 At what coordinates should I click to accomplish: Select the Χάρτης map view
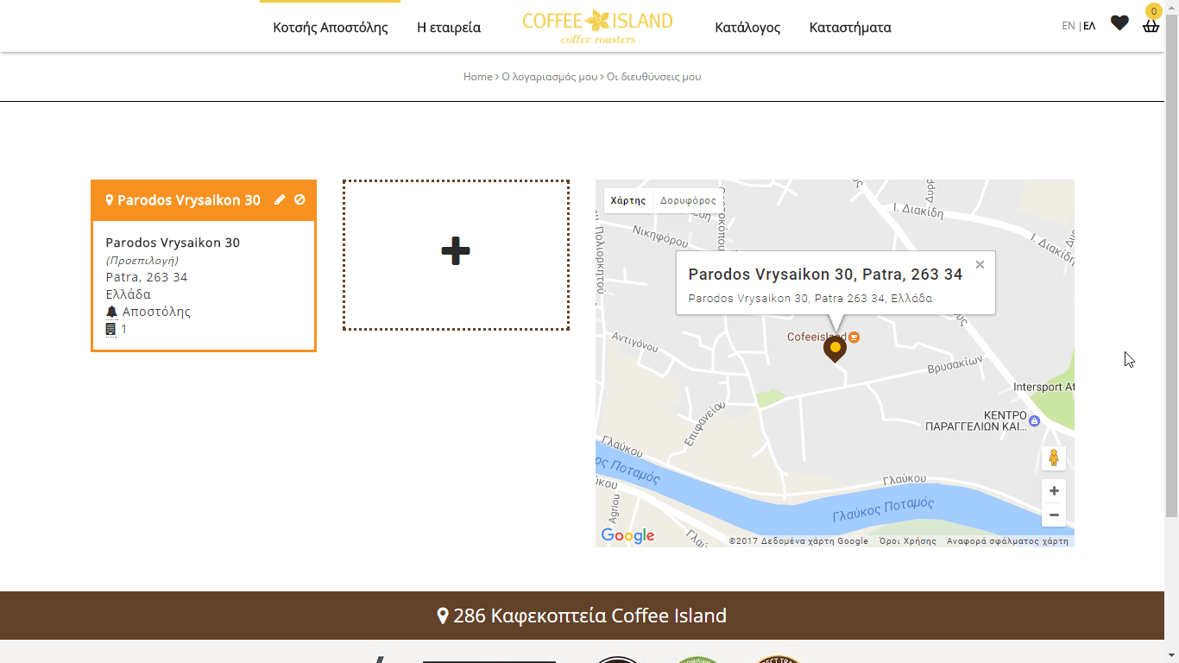point(628,200)
